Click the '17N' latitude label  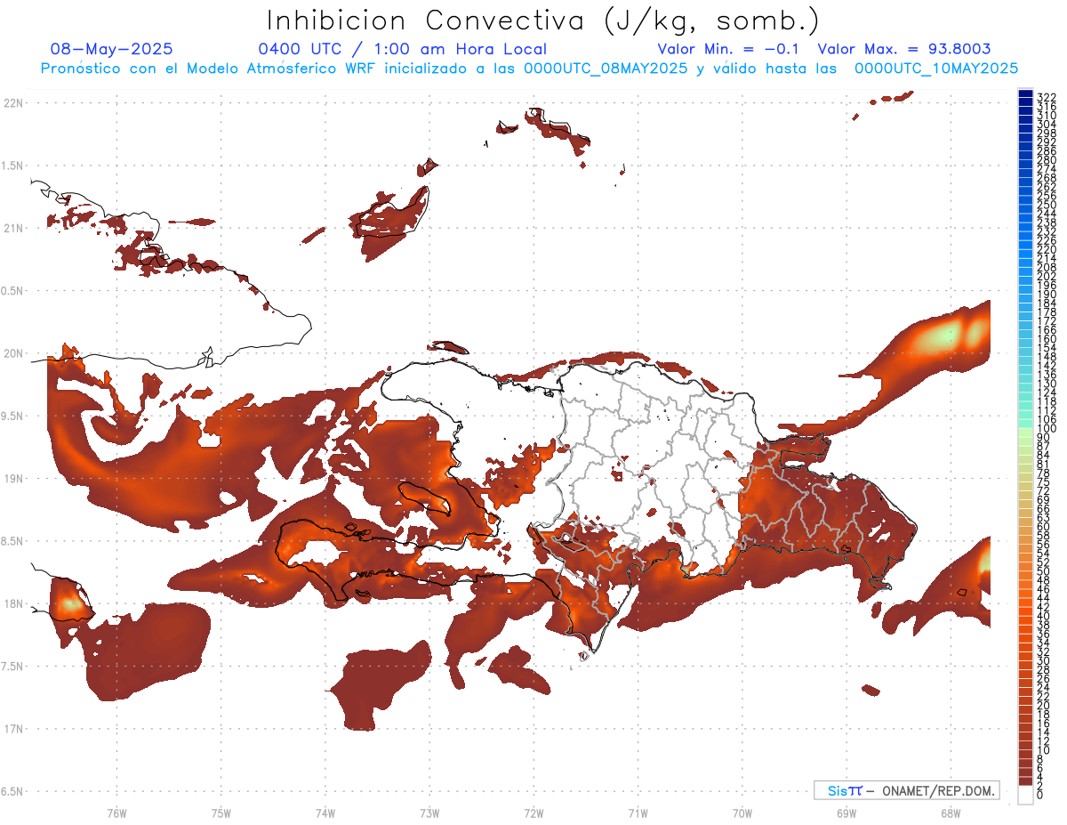click(x=12, y=729)
